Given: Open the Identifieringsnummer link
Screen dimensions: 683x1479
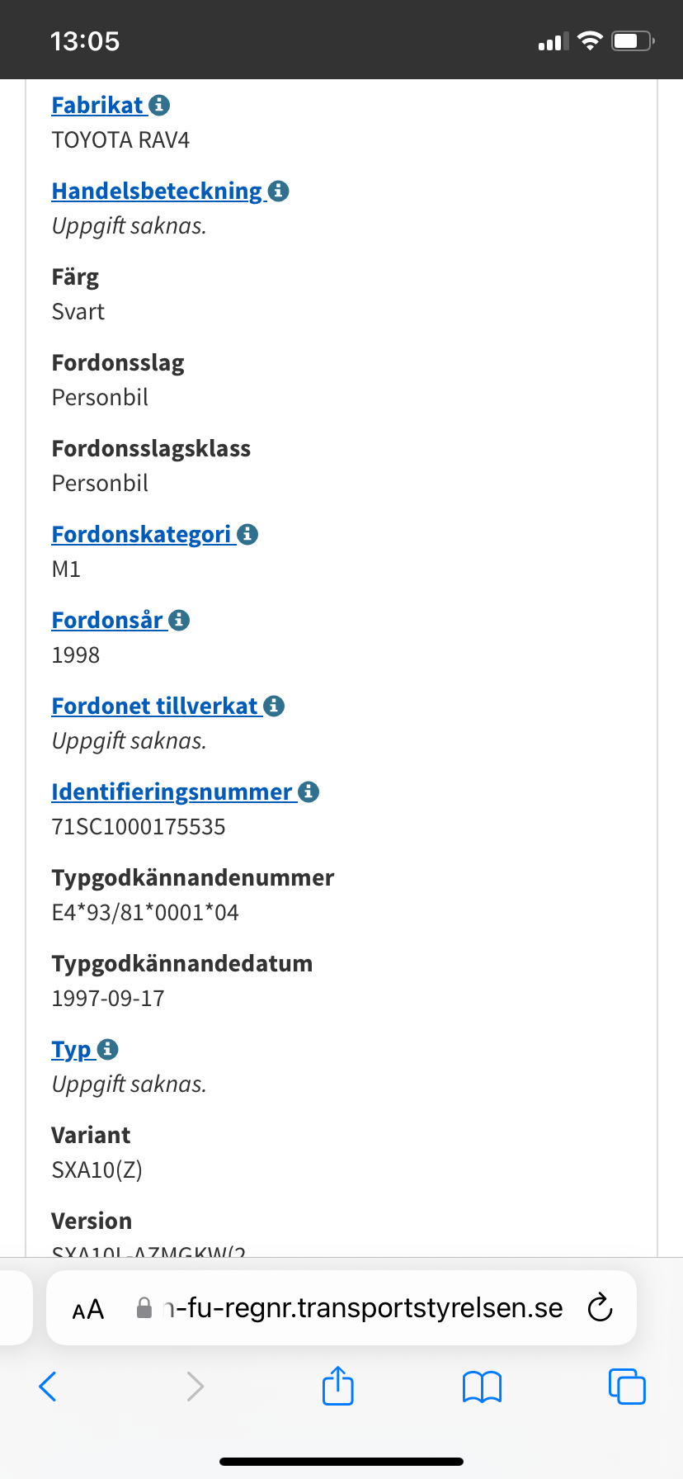Looking at the screenshot, I should click(172, 792).
